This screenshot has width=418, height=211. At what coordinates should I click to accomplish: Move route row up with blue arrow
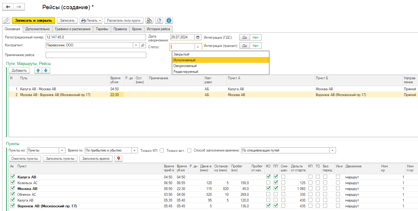coord(38,70)
